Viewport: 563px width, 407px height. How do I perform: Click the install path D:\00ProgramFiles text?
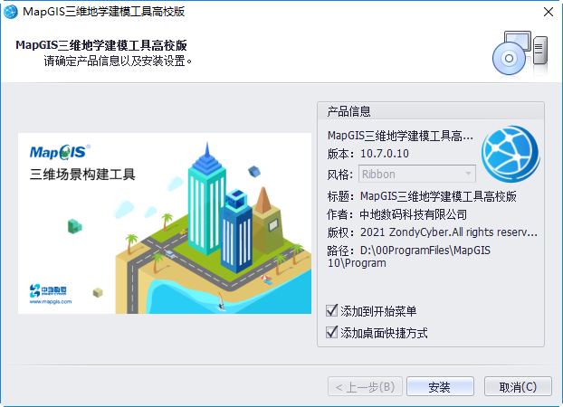420,250
